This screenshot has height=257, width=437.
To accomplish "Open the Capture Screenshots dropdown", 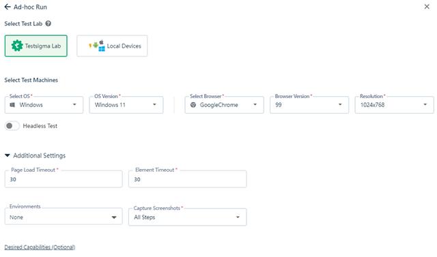I will (x=187, y=217).
